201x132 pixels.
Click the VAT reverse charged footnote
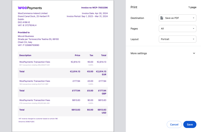tap(38, 118)
